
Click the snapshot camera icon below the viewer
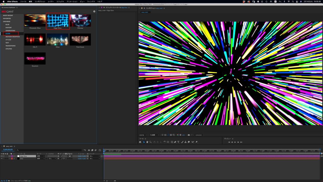189,135
